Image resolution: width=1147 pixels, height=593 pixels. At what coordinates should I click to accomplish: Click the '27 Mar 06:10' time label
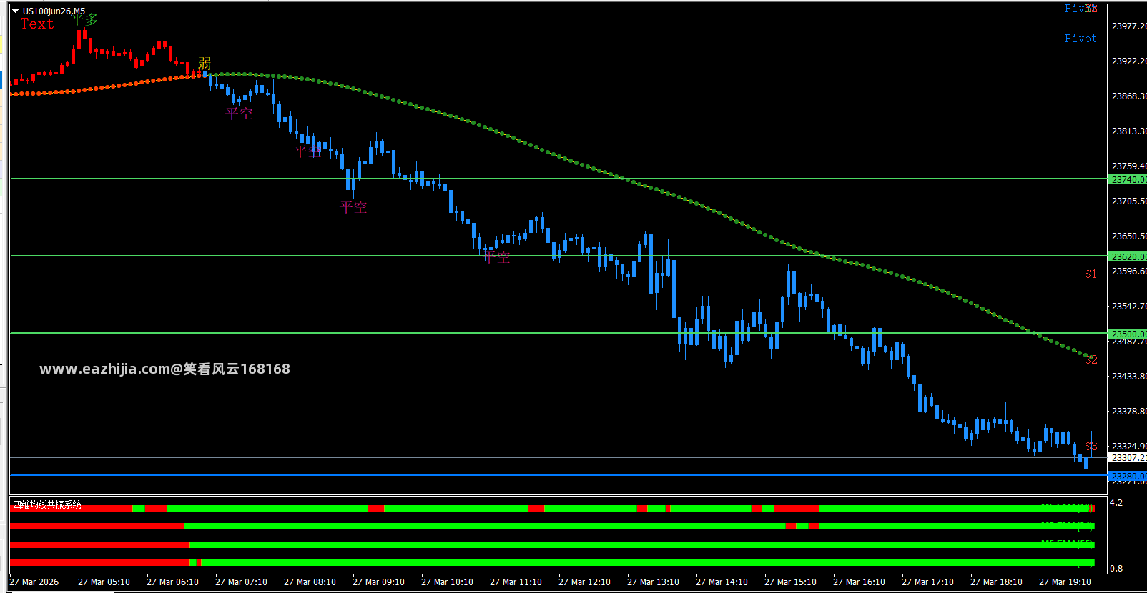click(172, 582)
